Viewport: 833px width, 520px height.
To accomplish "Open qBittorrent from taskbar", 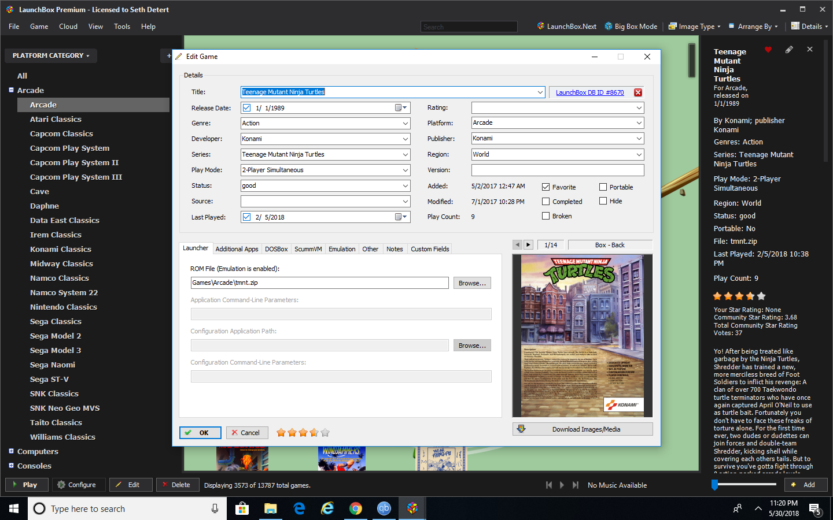I will 384,508.
